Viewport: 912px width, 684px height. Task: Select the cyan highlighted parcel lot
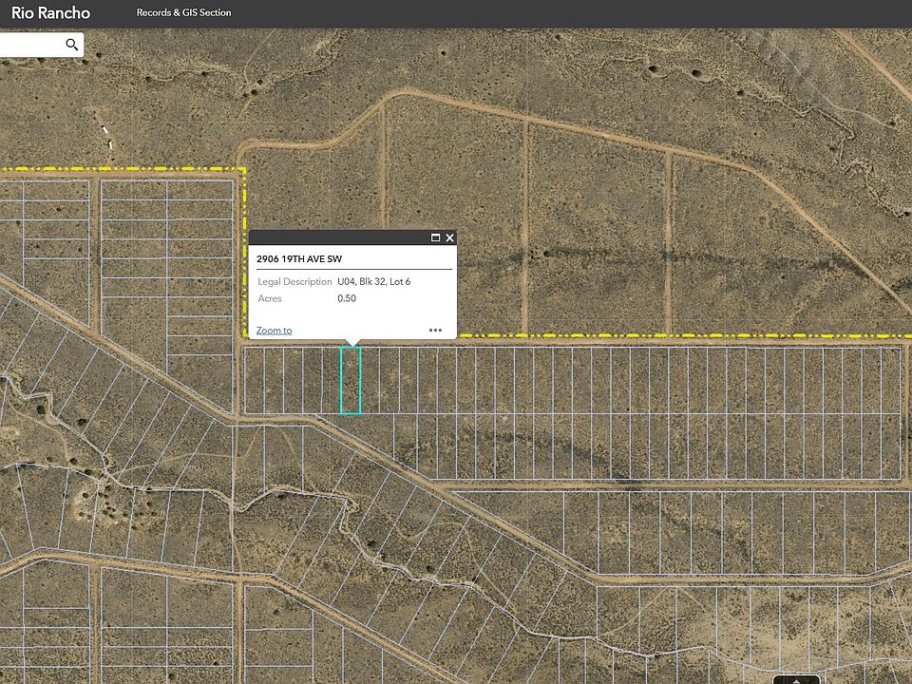click(x=351, y=380)
